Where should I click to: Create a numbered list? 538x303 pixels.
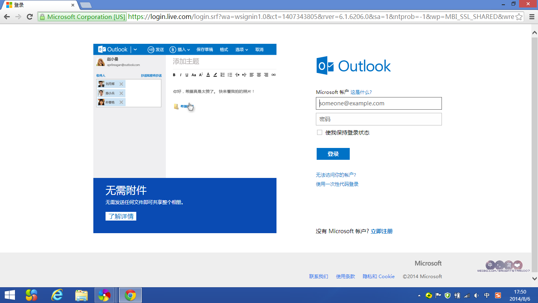click(223, 75)
